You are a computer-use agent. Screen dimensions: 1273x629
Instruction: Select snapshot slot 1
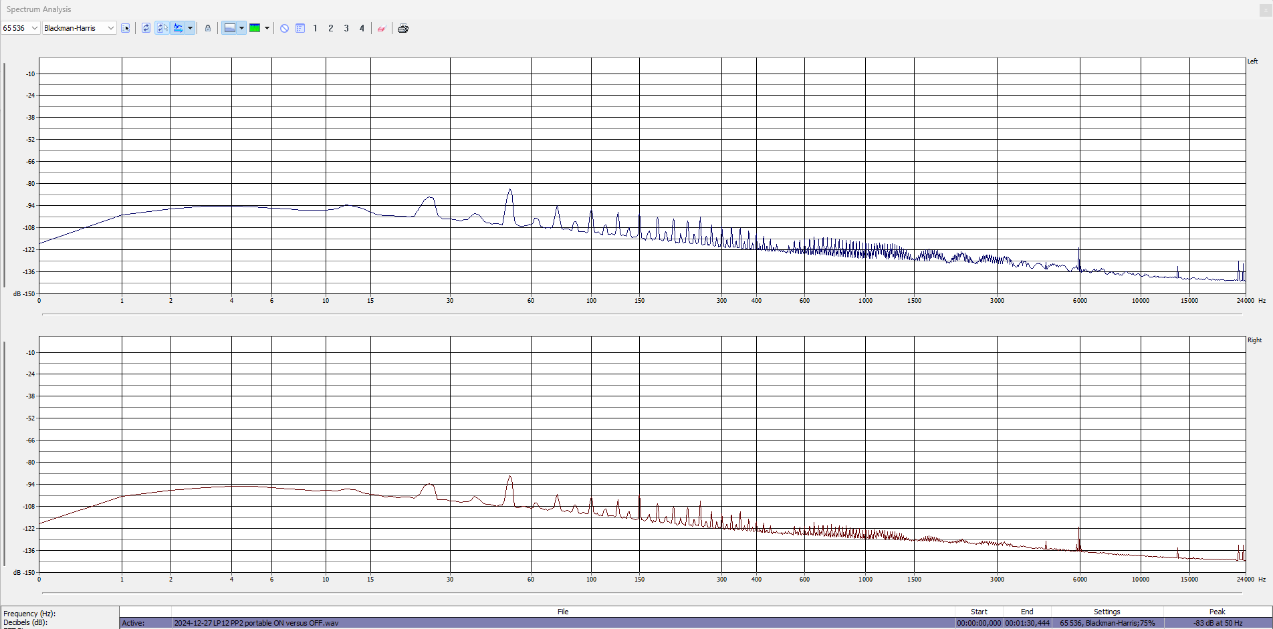click(315, 28)
